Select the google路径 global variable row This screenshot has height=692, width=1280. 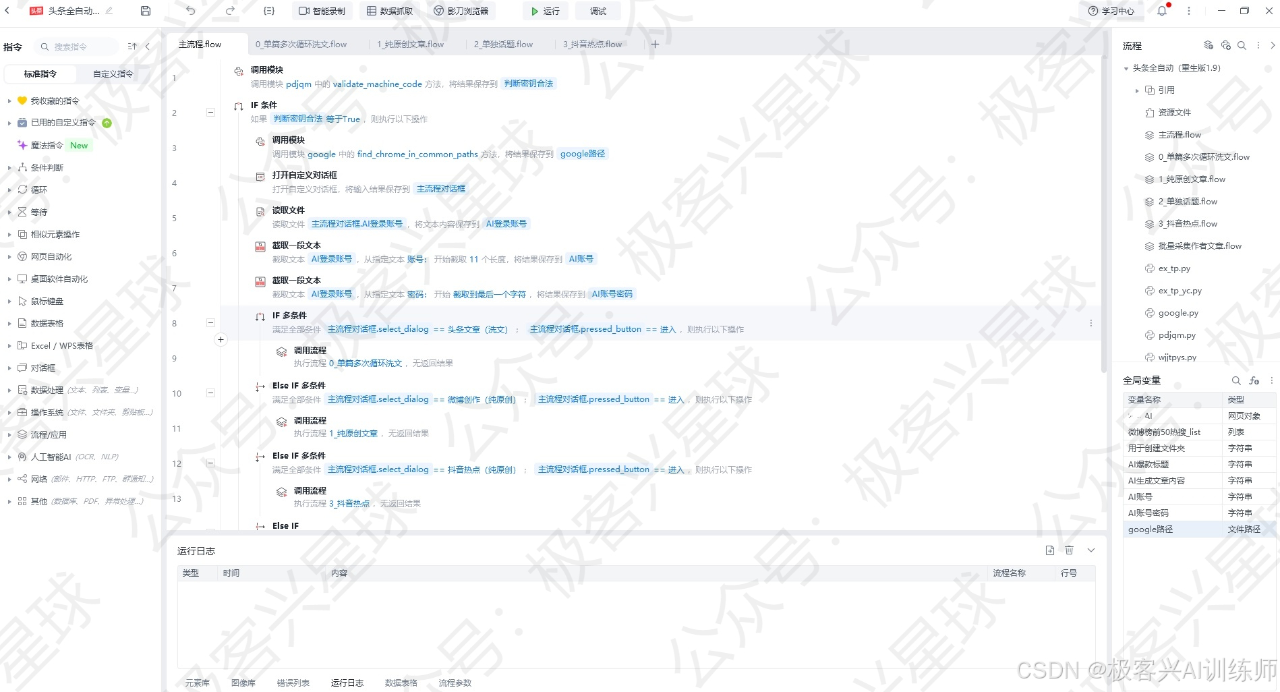tap(1200, 529)
